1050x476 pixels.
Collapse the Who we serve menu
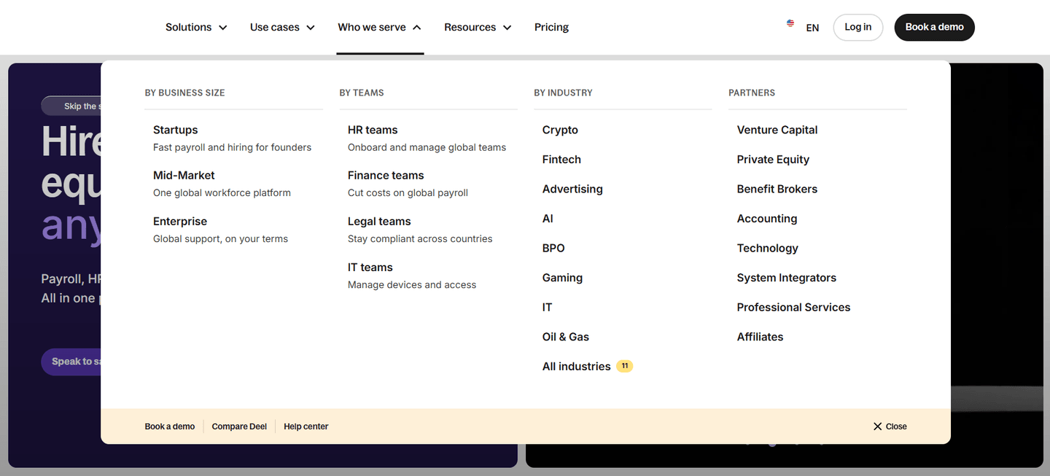380,27
